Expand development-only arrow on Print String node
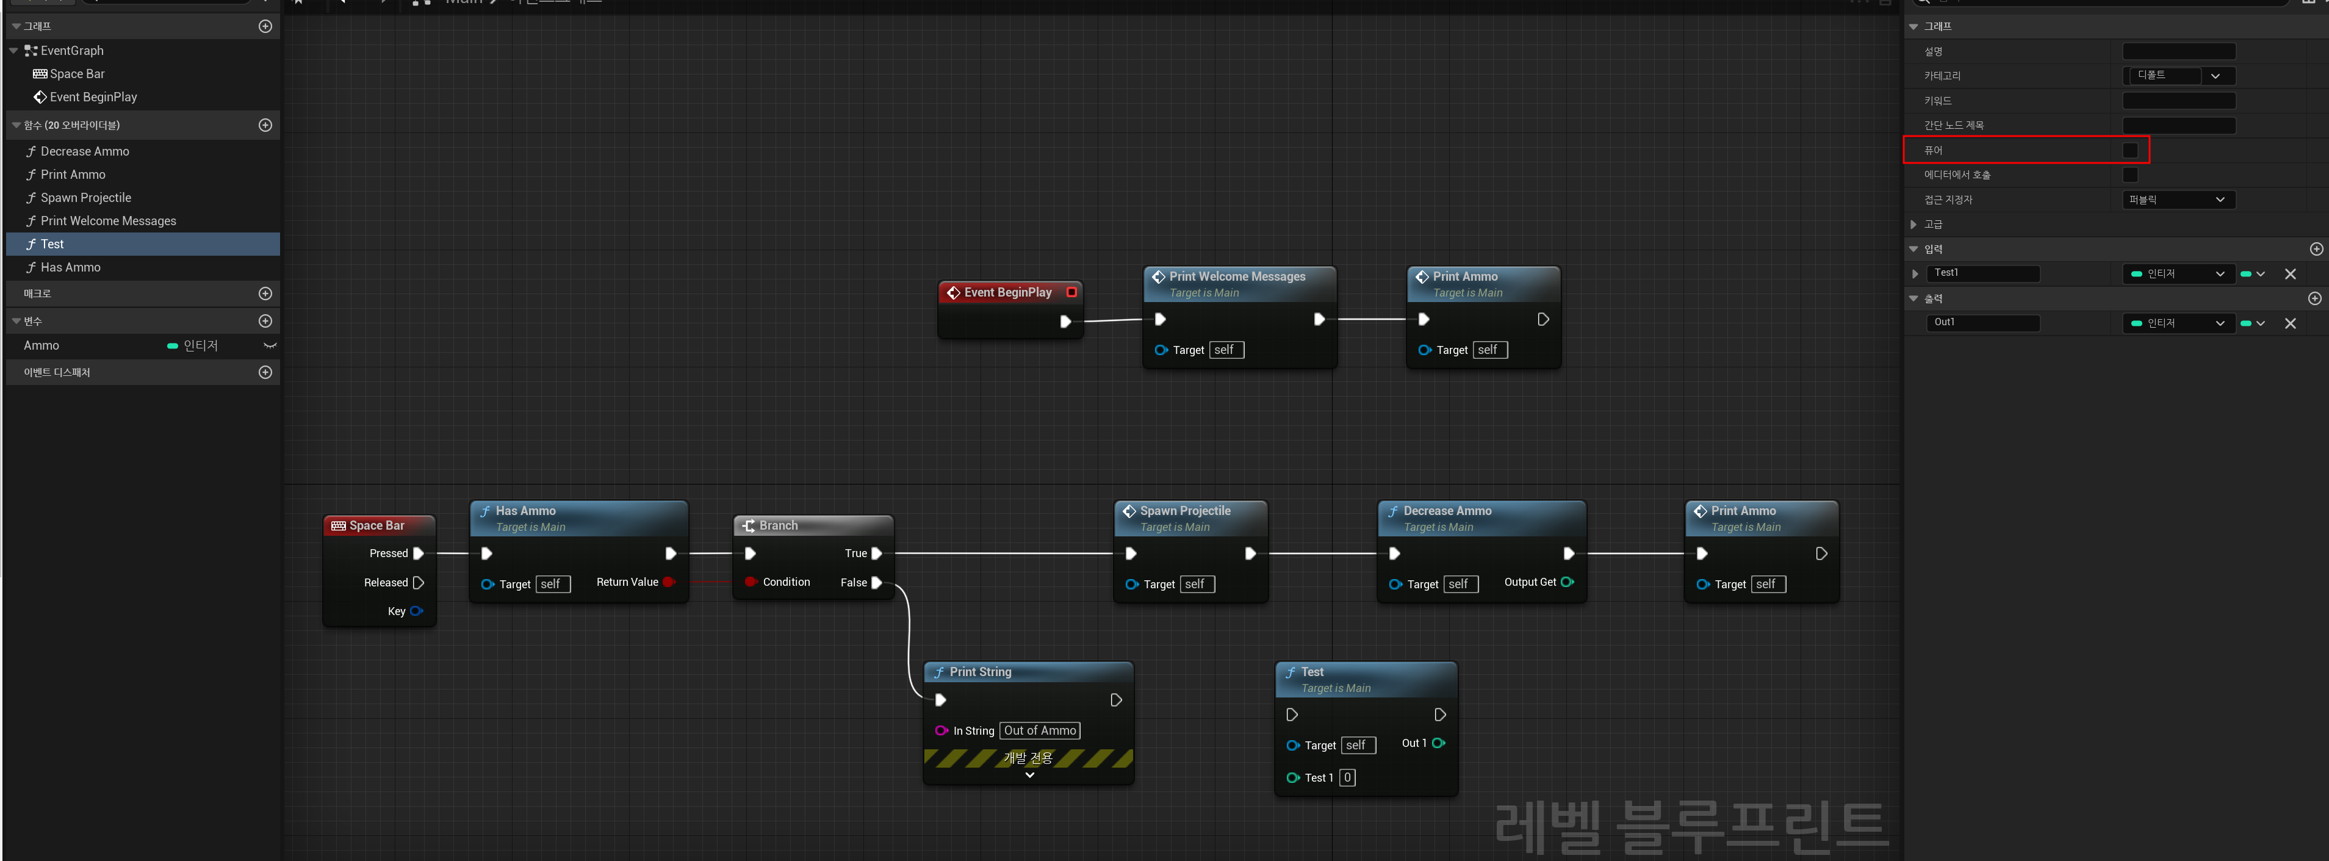Viewport: 2329px width, 861px height. (1029, 775)
